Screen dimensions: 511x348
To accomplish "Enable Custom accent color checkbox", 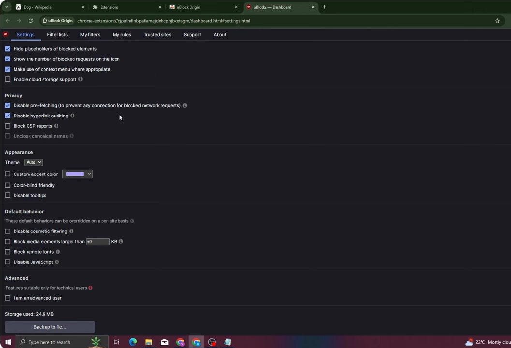I will pos(8,174).
